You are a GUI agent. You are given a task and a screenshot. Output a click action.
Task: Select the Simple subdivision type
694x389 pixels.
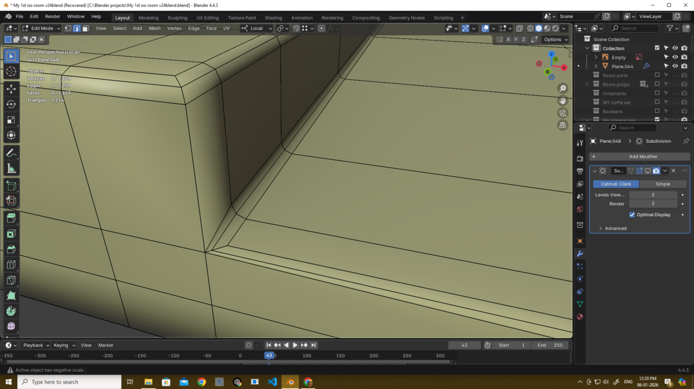663,184
